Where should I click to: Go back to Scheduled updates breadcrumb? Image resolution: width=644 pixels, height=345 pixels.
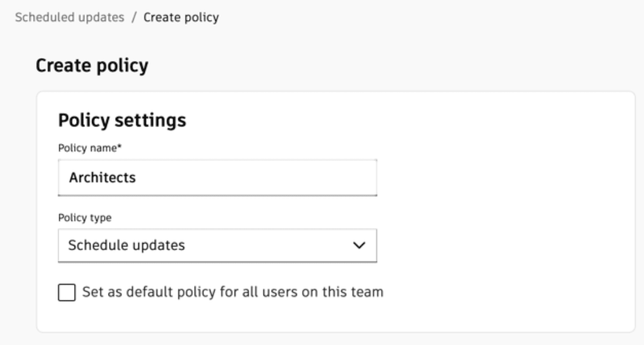pos(69,18)
